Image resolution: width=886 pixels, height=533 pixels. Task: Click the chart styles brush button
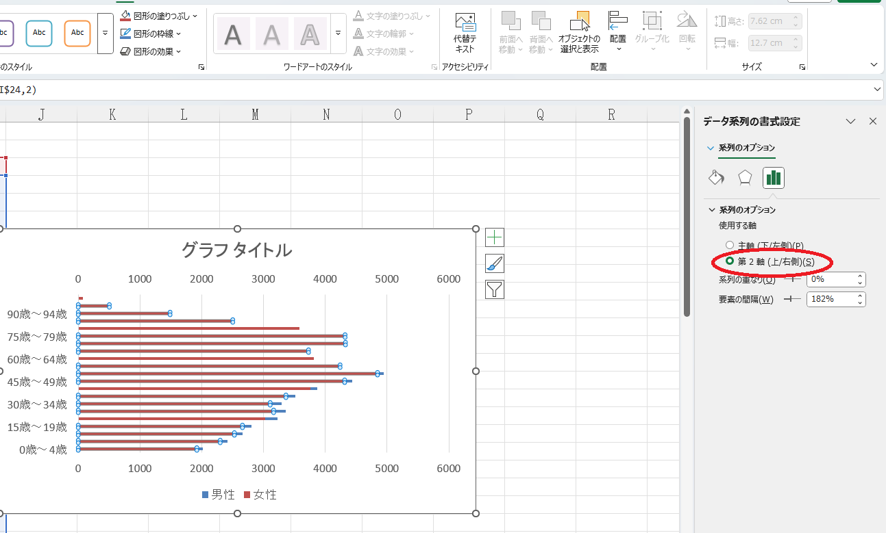[x=494, y=263]
